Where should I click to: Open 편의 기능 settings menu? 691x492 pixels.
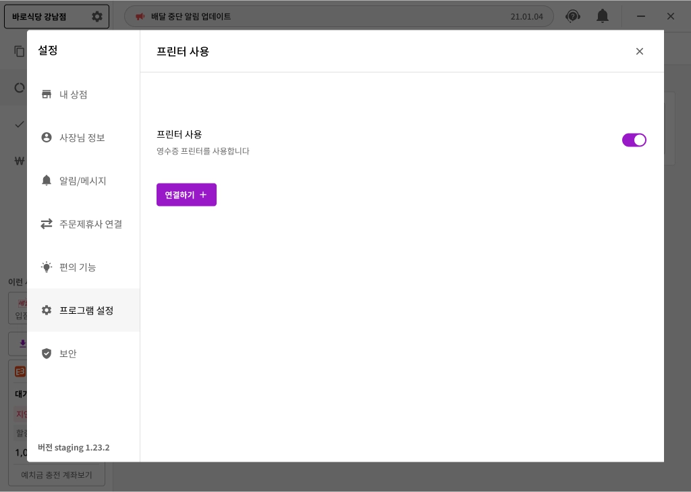83,267
